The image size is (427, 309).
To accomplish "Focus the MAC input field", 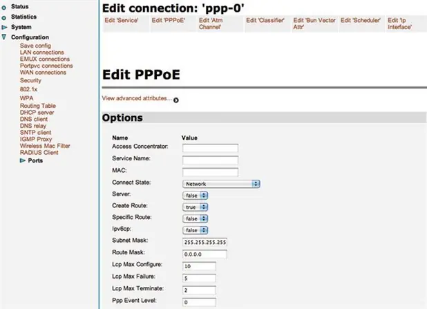I will (210, 172).
